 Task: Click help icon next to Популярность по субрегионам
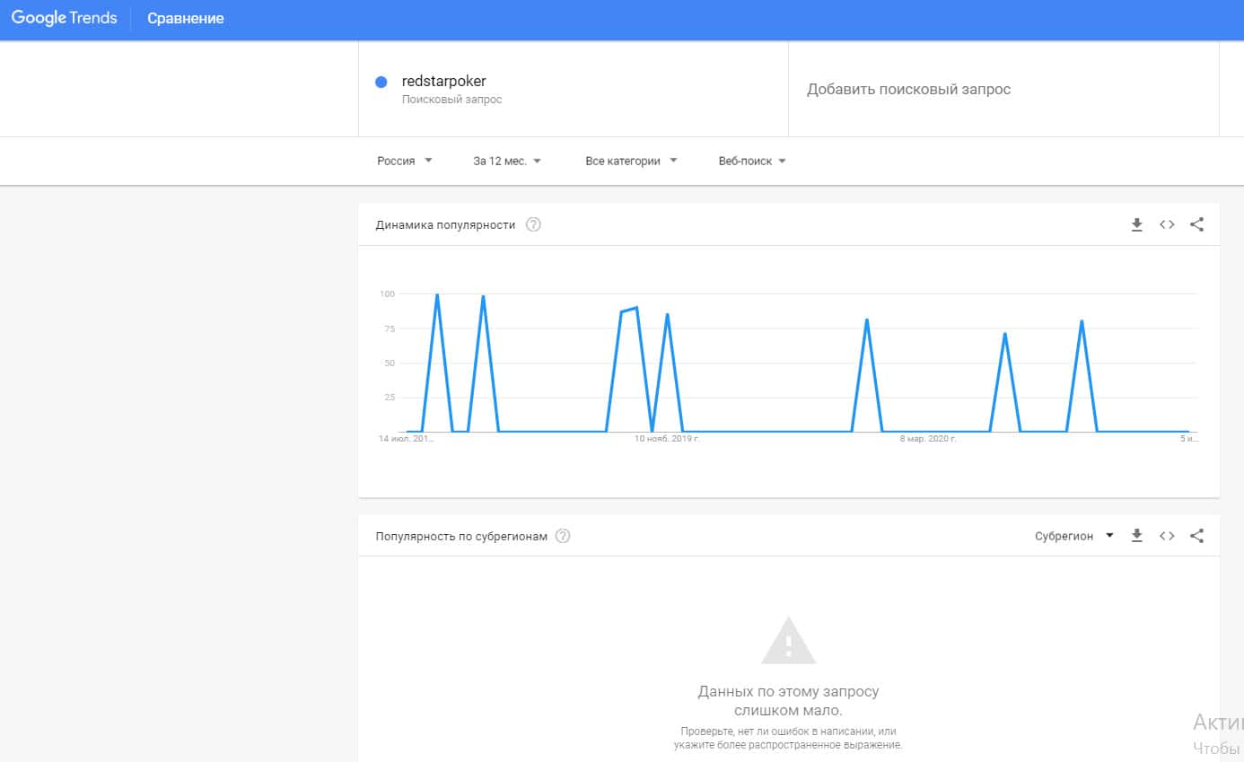pyautogui.click(x=563, y=536)
